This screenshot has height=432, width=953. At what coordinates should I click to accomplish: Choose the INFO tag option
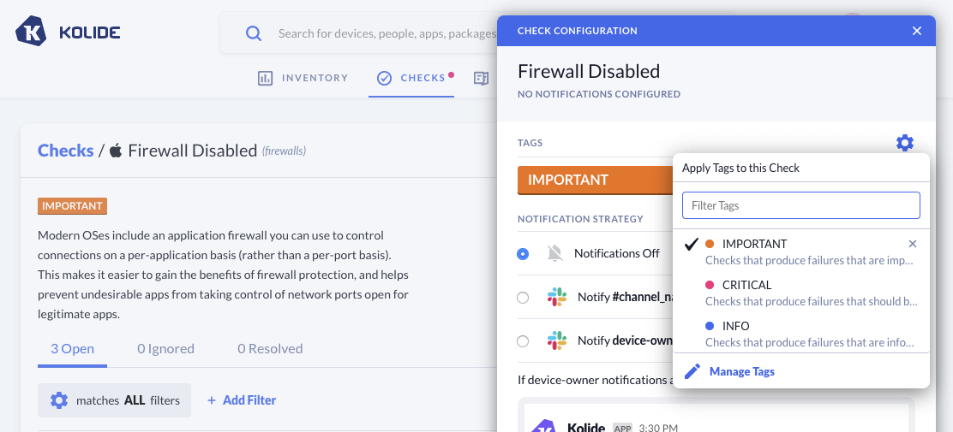point(735,326)
